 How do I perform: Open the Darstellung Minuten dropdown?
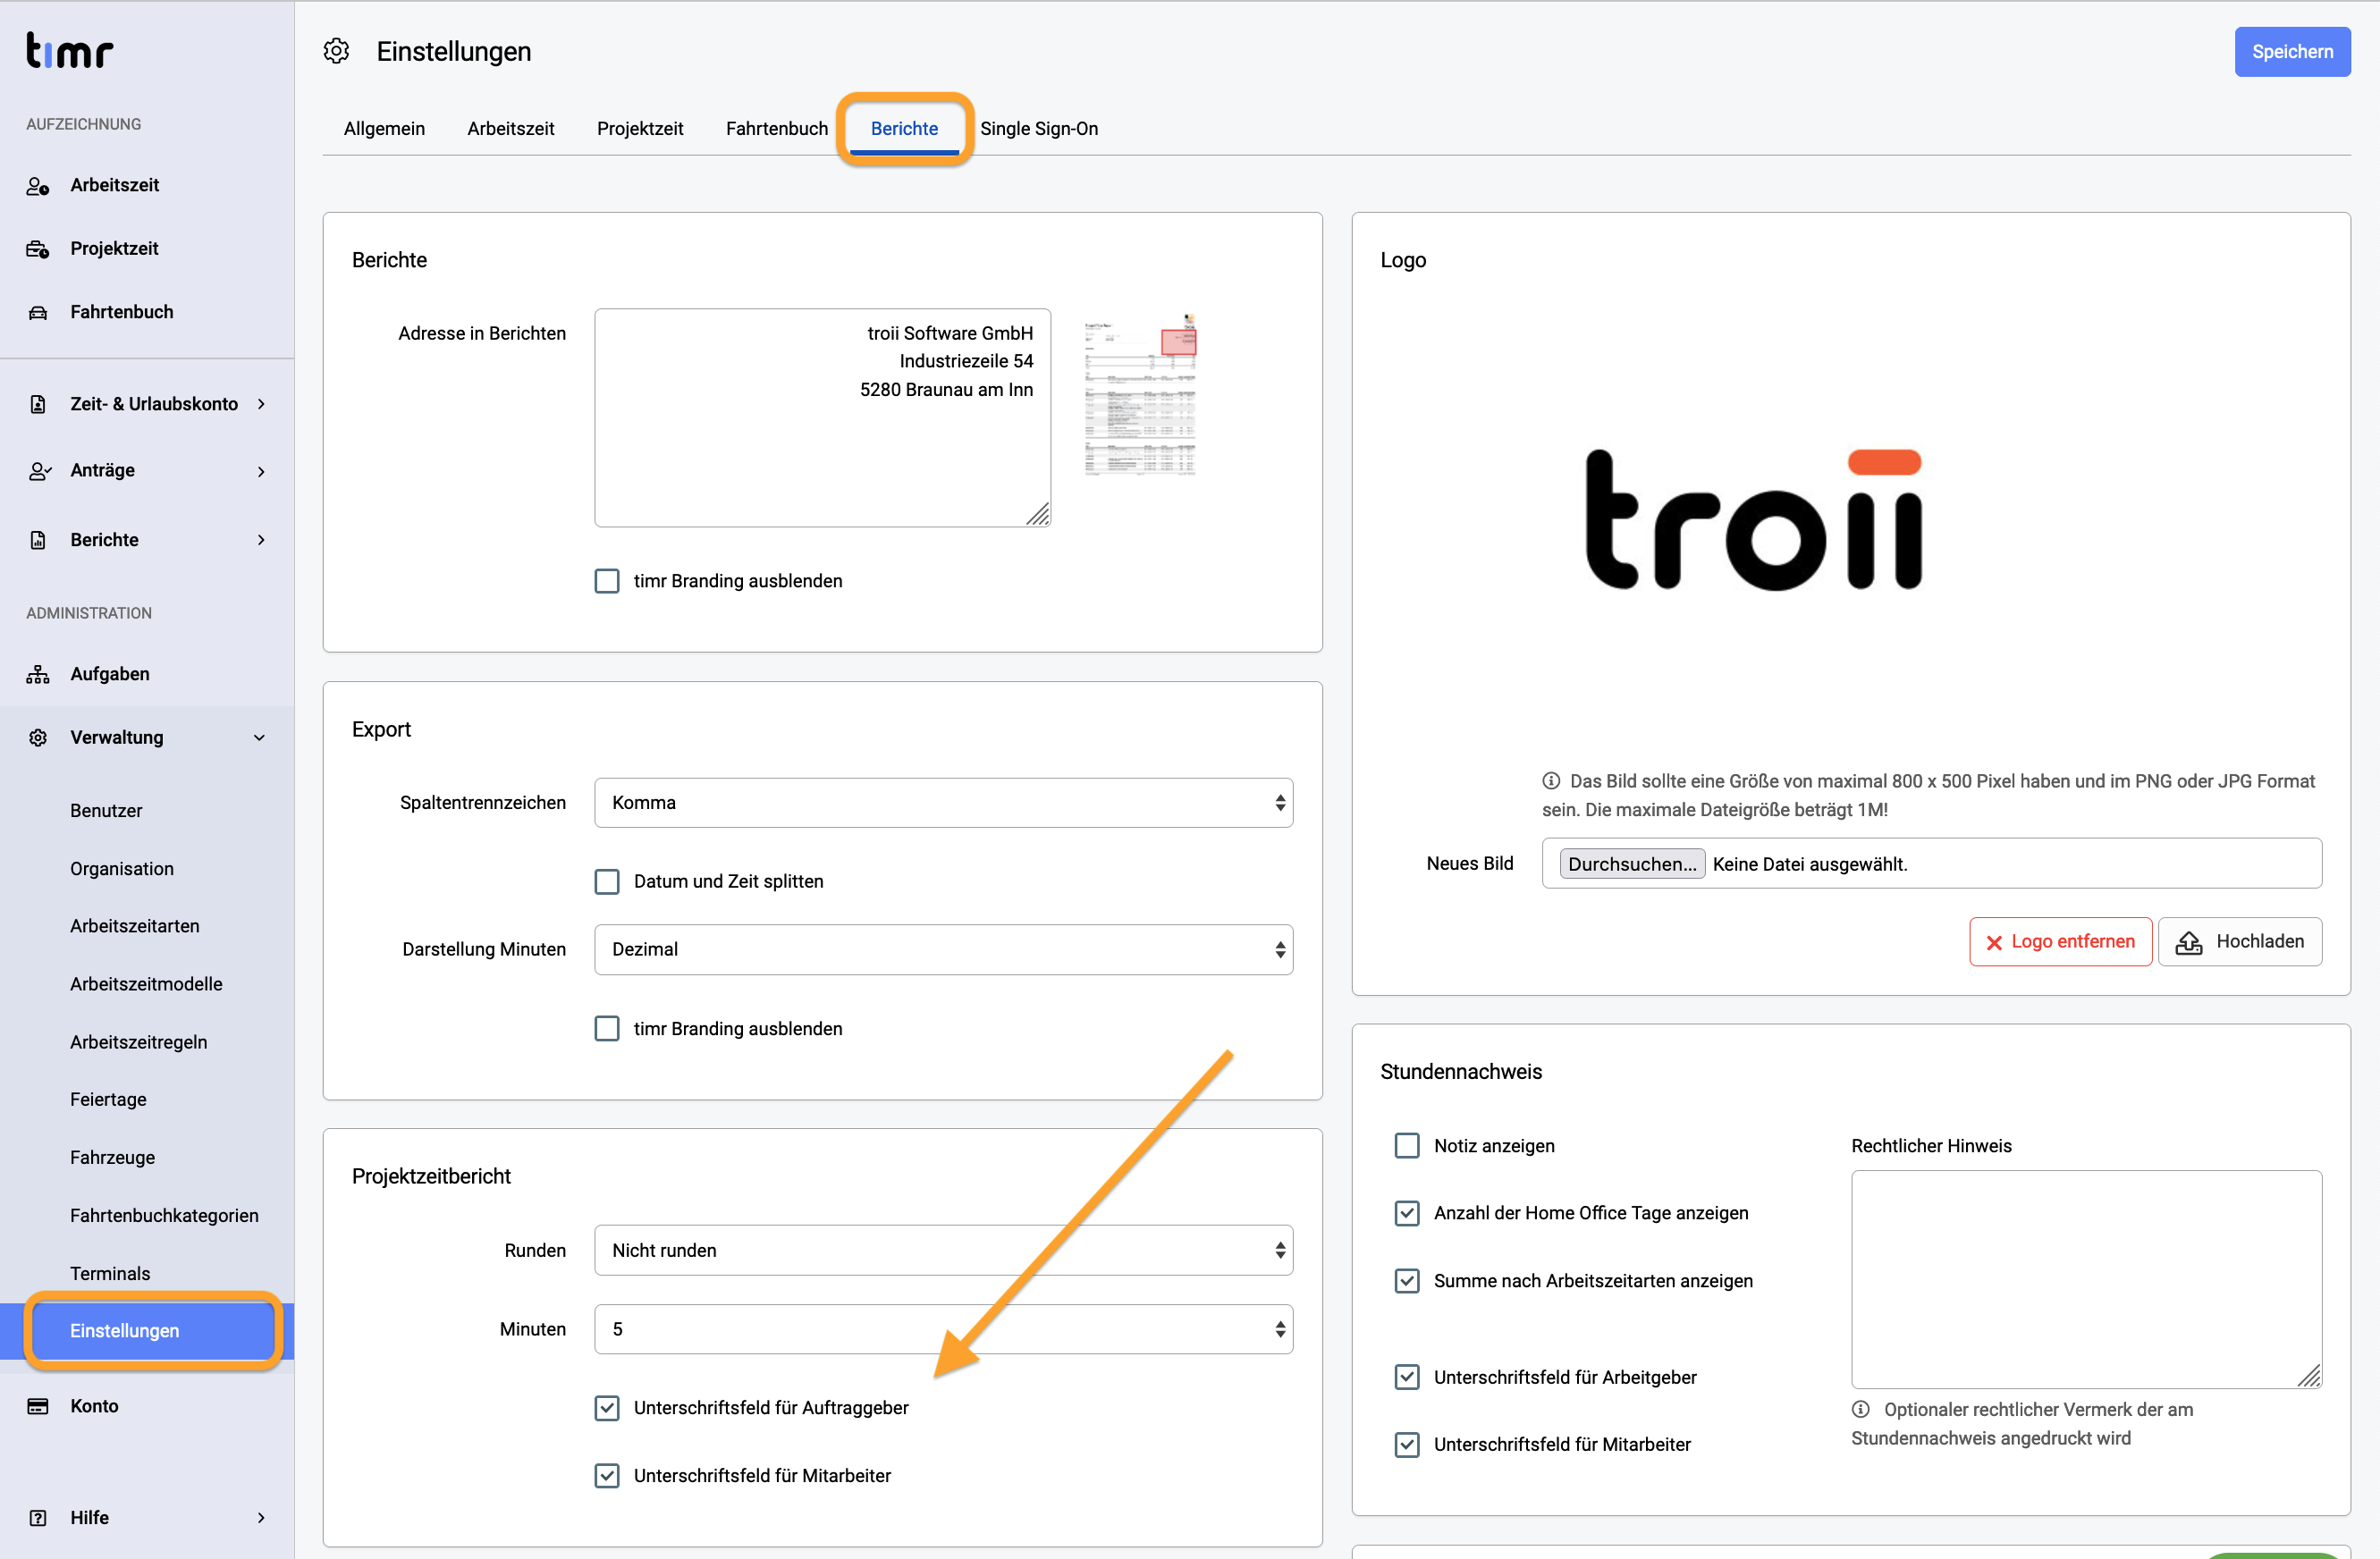[x=943, y=950]
